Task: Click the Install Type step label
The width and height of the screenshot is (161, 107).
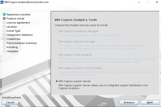Action: (13, 31)
